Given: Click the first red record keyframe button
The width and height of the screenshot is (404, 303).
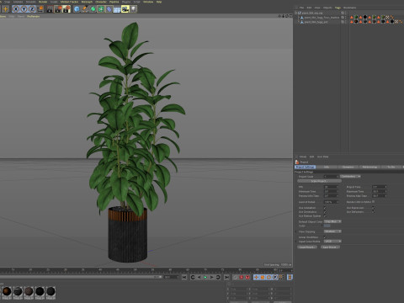Looking at the screenshot, I should coord(241,277).
